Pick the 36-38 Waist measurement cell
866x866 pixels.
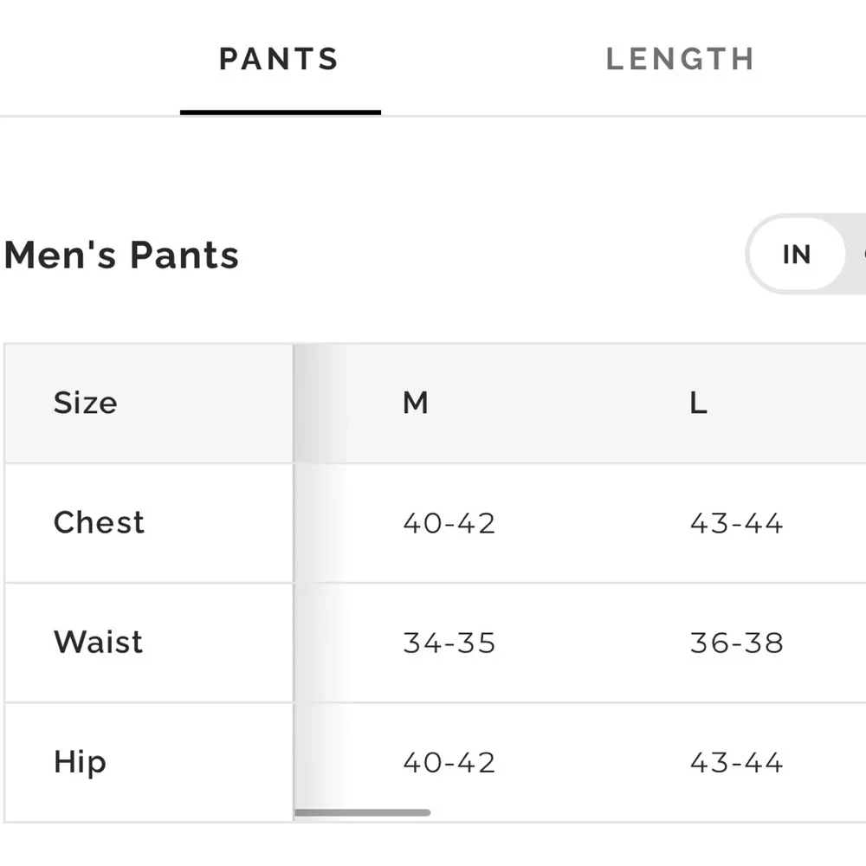[736, 643]
